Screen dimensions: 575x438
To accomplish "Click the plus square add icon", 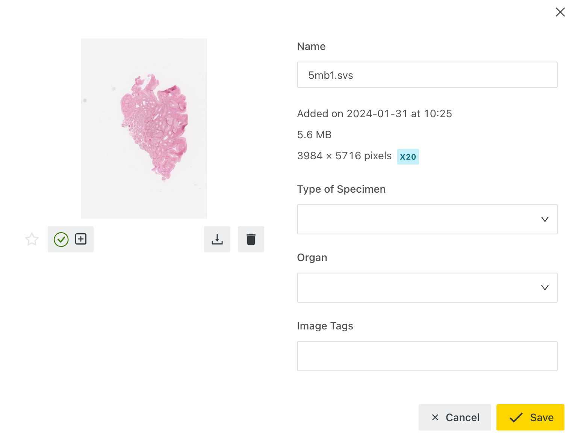I will coord(81,239).
